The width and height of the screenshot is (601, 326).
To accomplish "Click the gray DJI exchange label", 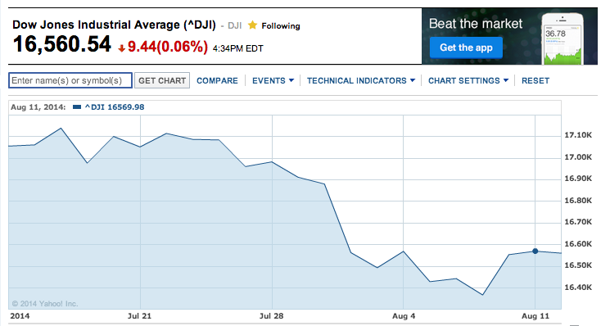I will (x=234, y=25).
